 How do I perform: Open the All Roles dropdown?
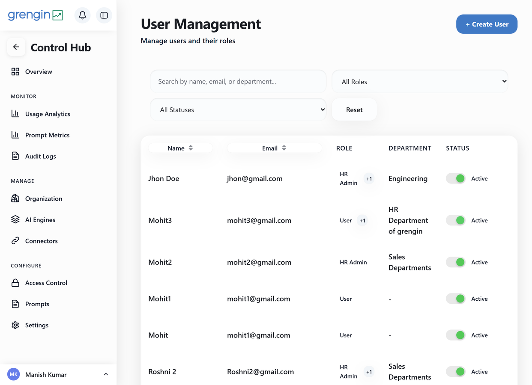click(x=420, y=81)
